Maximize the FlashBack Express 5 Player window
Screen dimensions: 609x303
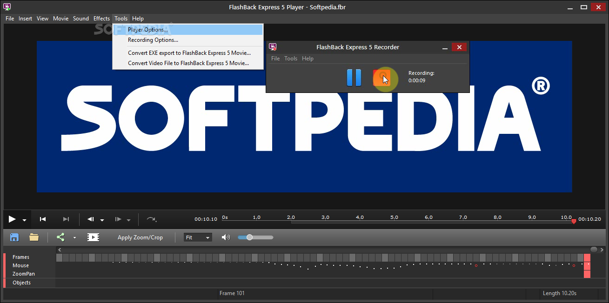[584, 7]
